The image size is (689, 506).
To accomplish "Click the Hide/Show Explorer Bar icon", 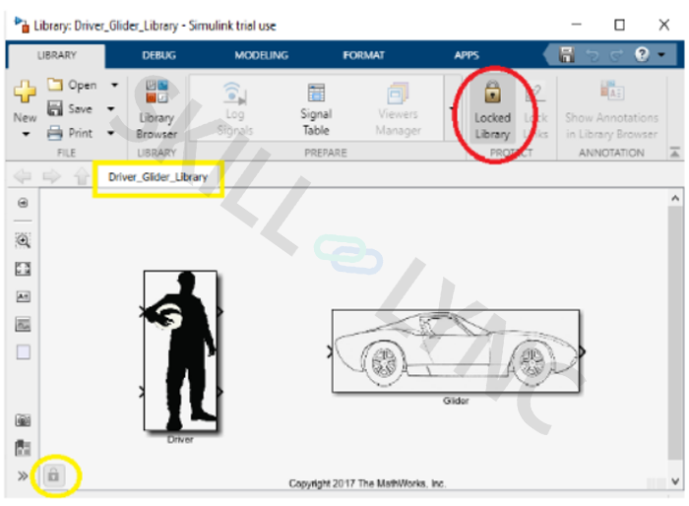I will point(23,203).
